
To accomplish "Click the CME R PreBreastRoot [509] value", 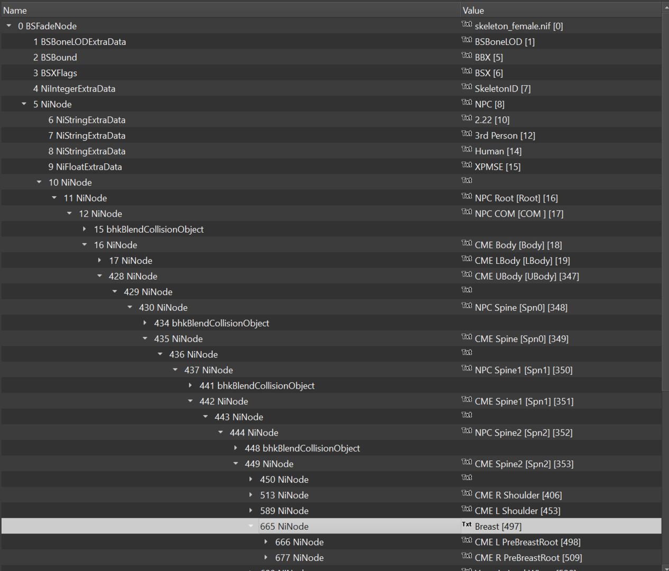I will click(x=528, y=558).
